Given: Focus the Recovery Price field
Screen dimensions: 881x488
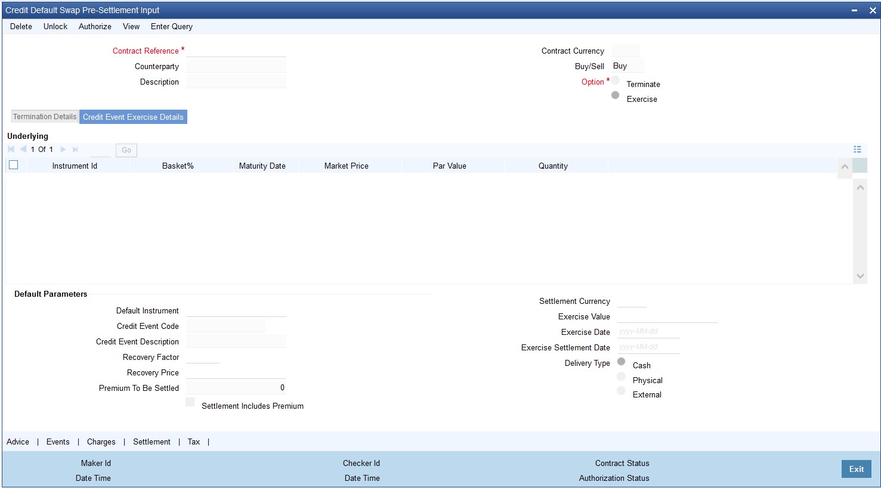Looking at the screenshot, I should pos(236,372).
